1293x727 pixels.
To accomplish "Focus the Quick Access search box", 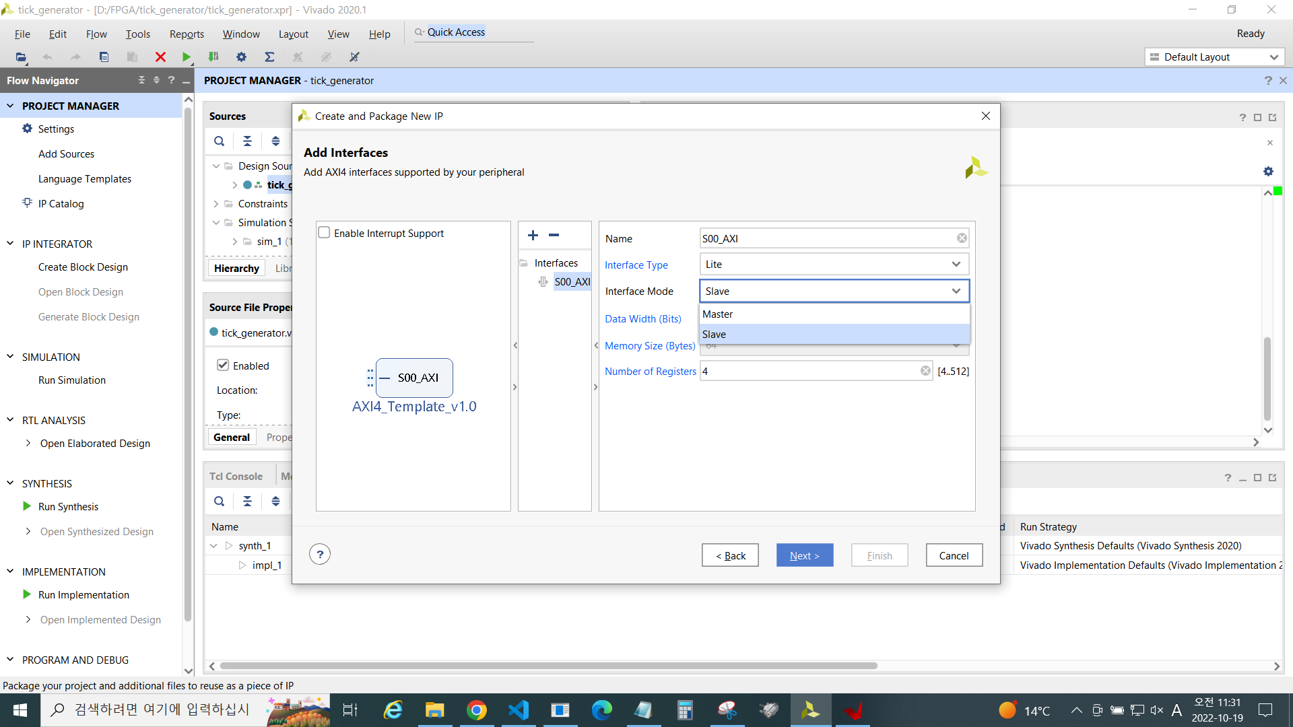I will [474, 32].
